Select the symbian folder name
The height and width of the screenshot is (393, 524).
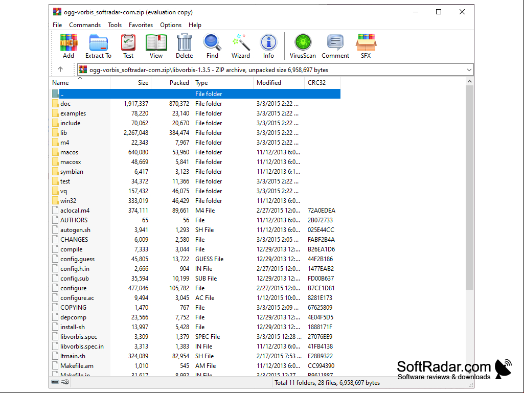72,171
